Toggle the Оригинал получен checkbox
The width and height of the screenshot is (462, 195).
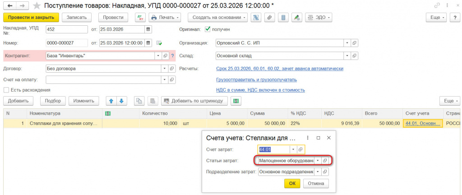point(208,29)
